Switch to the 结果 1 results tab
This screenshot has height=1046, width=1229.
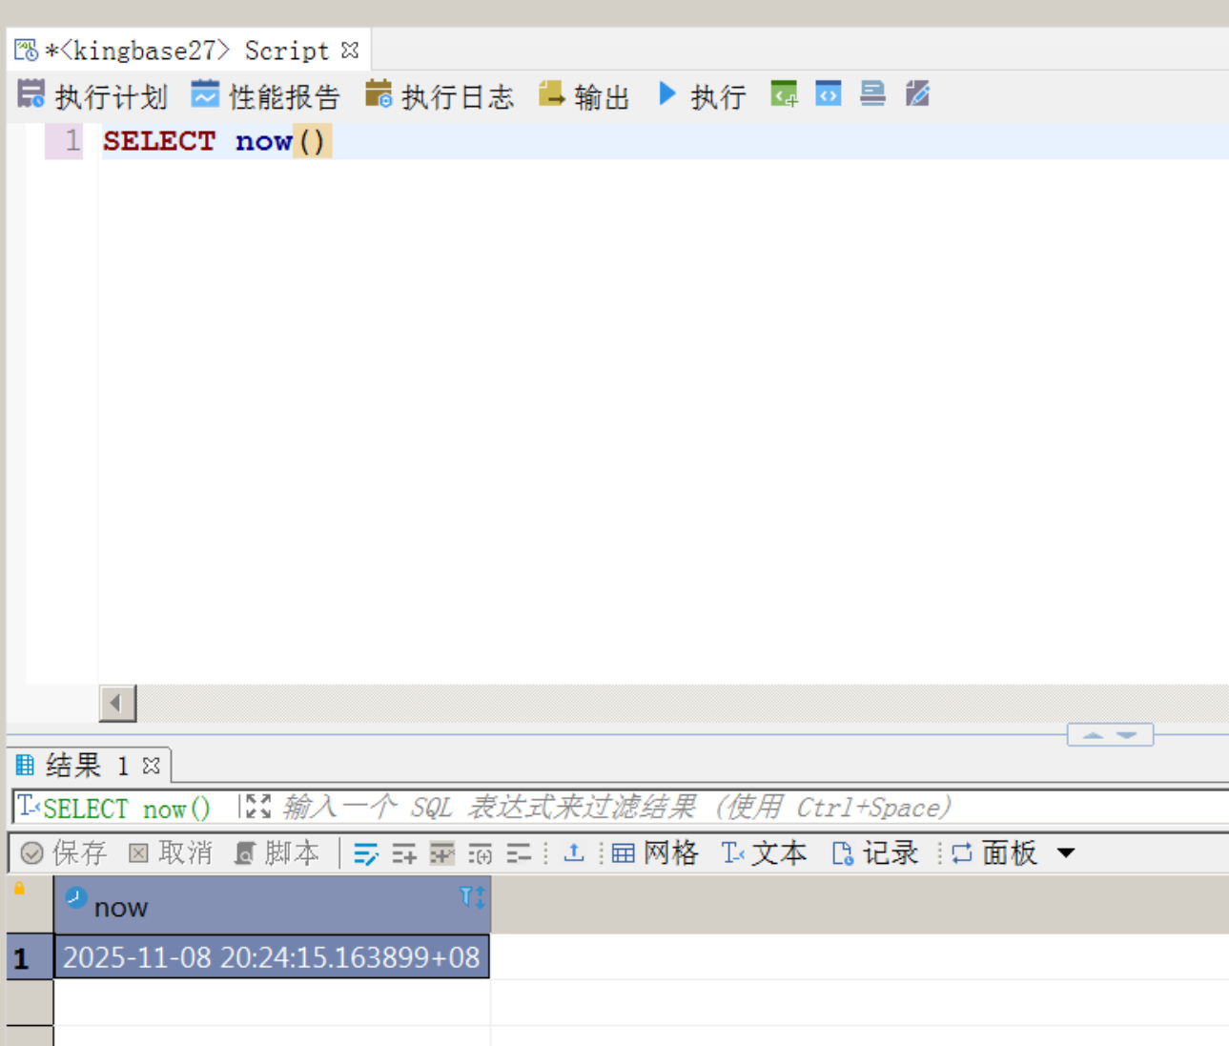(x=76, y=765)
